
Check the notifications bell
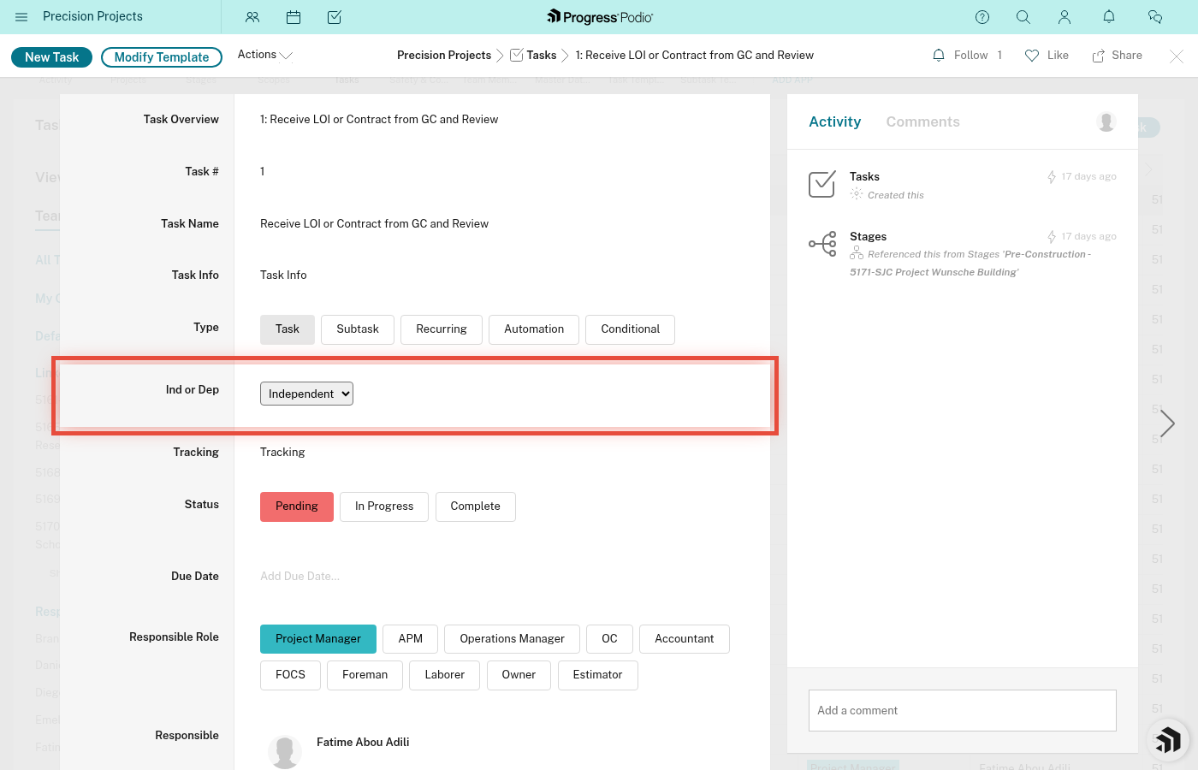pyautogui.click(x=1109, y=17)
